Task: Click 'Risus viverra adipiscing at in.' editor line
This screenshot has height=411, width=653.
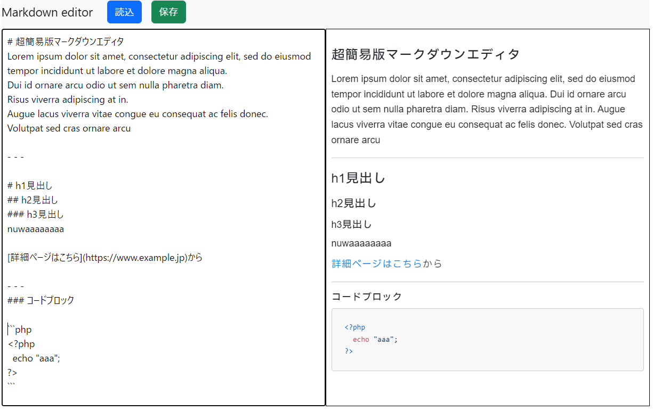Action: [68, 100]
